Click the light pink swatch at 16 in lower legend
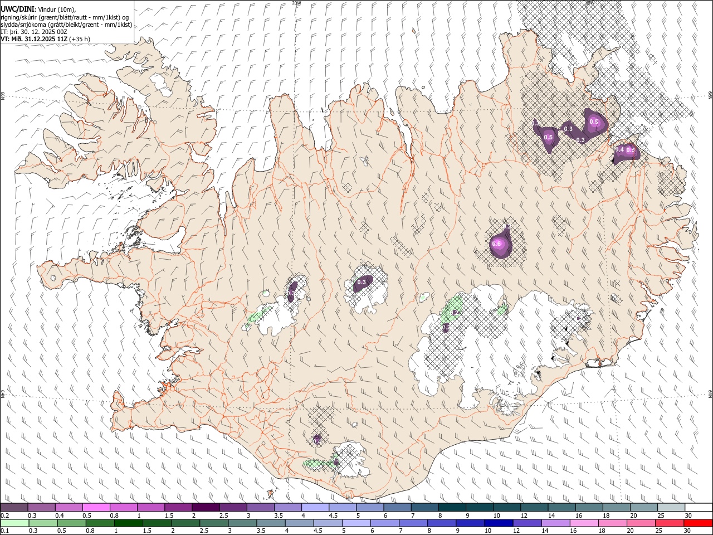The width and height of the screenshot is (713, 535). 584,523
